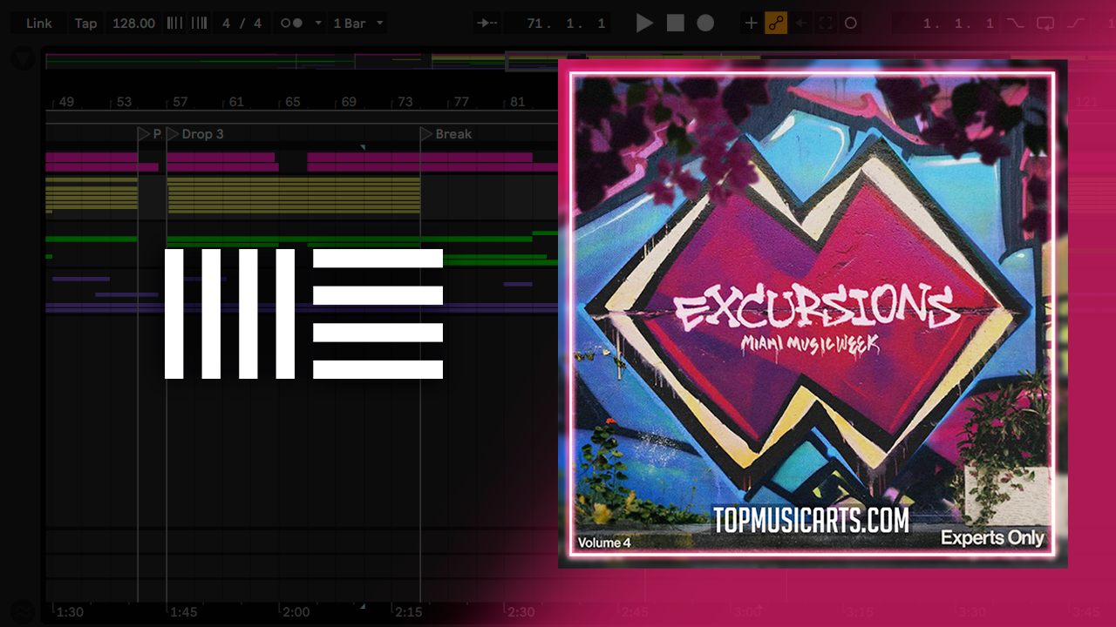Screen dimensions: 1116x627
Task: Open the metronome settings dropdown arrow
Action: click(x=318, y=24)
